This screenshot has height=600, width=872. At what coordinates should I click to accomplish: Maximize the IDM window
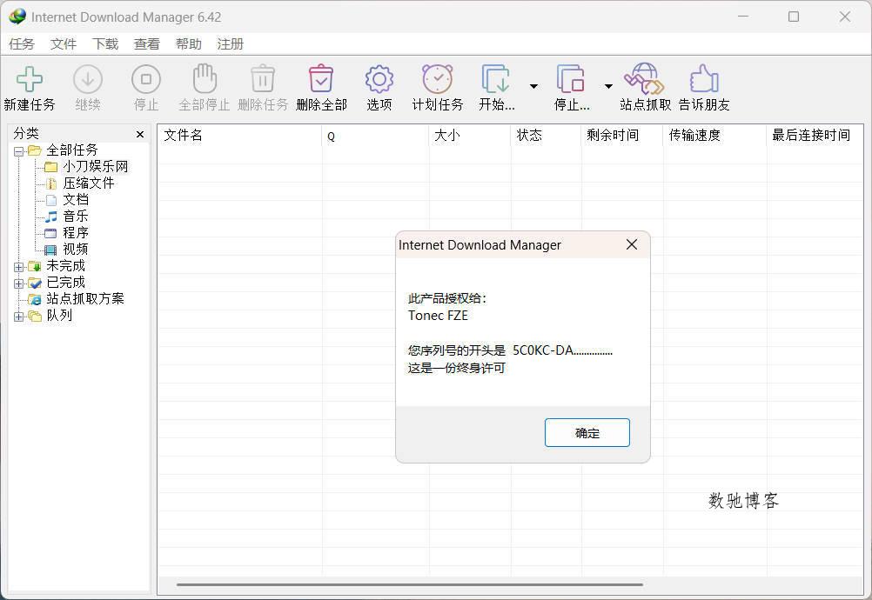(794, 17)
